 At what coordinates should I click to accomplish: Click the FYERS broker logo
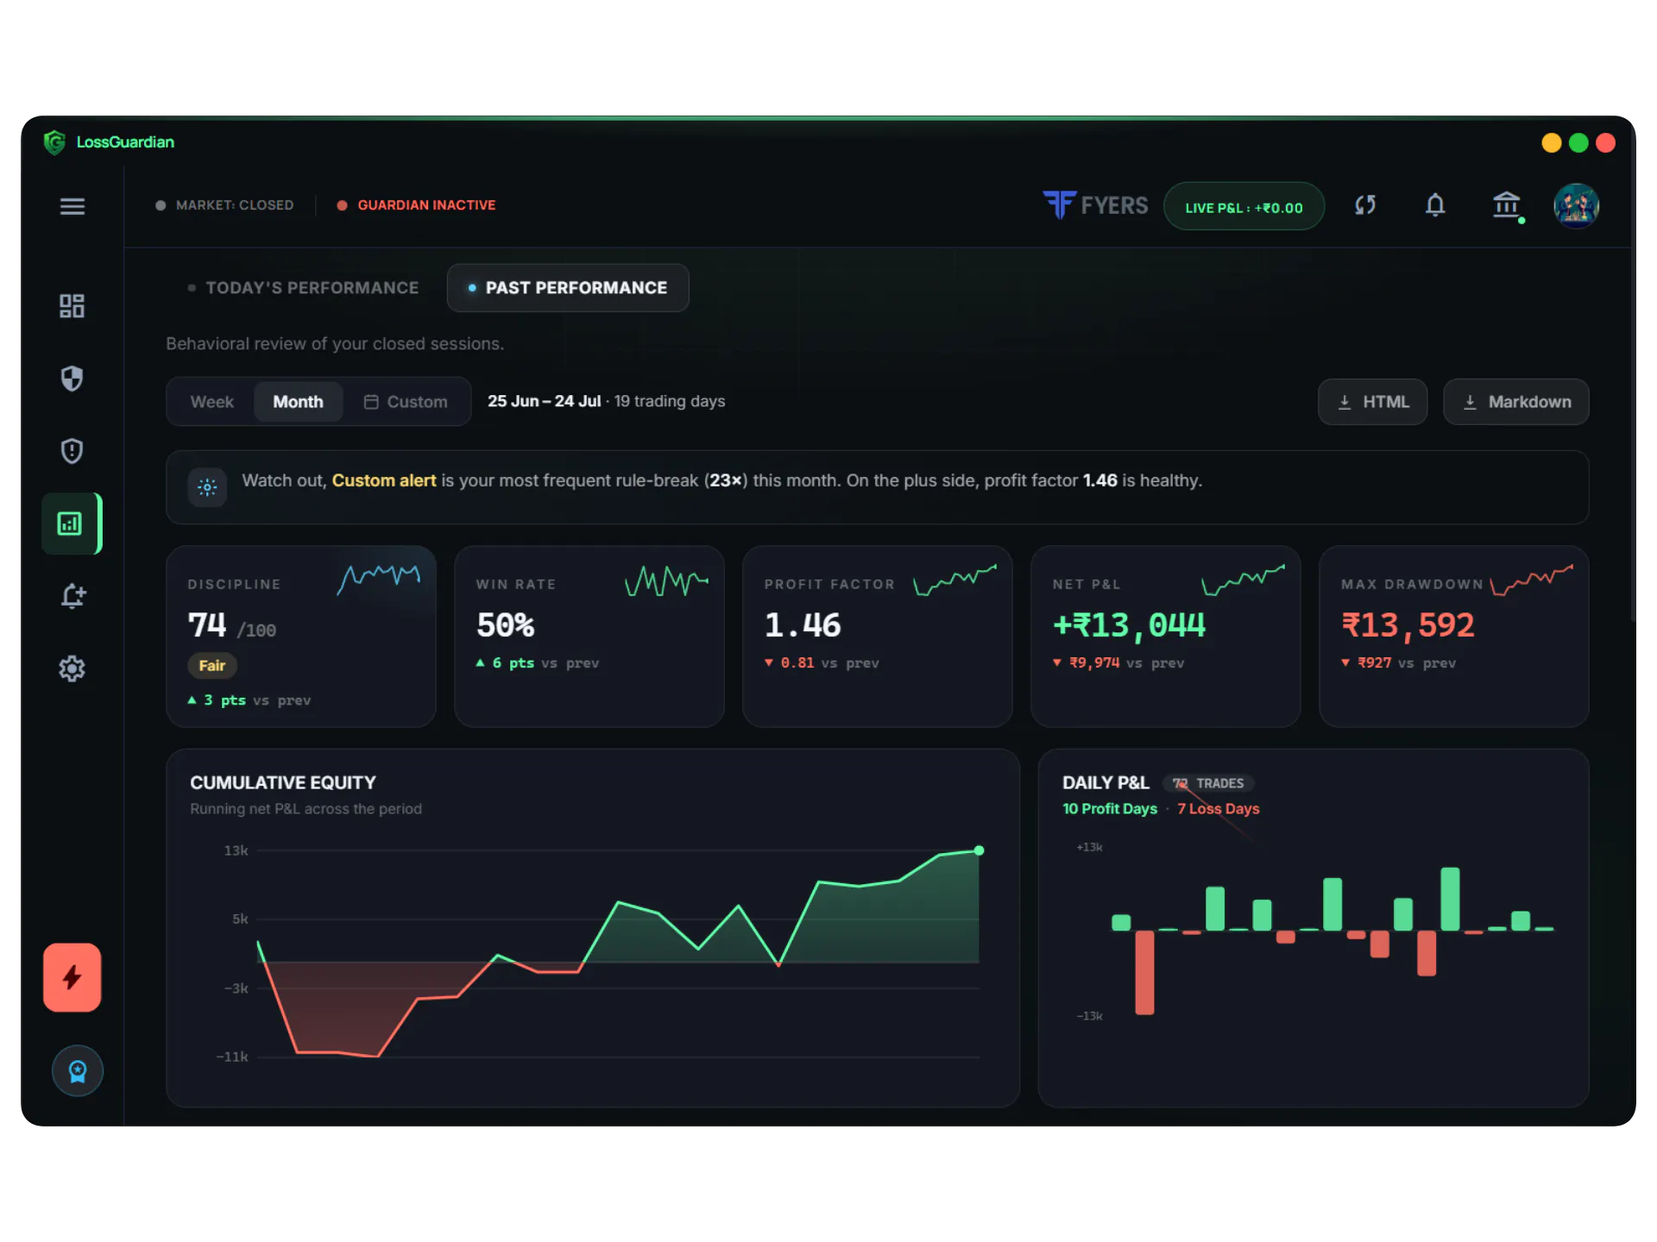(x=1095, y=205)
